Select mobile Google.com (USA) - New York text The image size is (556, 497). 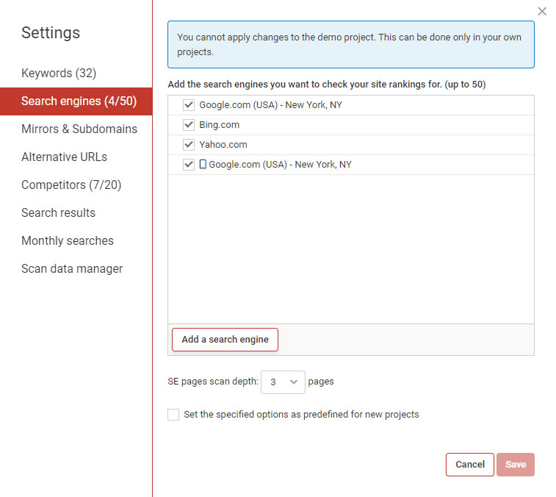coord(280,165)
